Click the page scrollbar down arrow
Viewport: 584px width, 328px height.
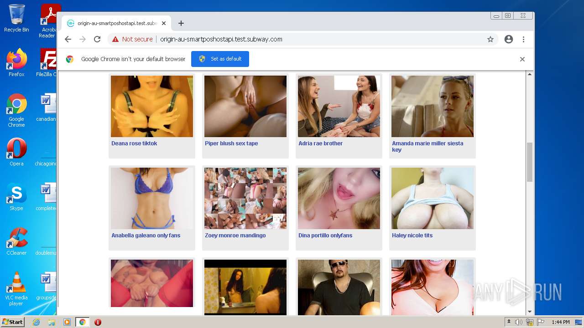(530, 312)
